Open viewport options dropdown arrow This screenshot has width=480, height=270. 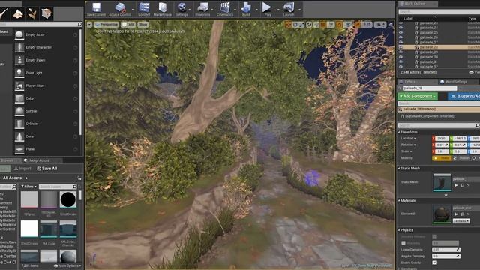89,25
